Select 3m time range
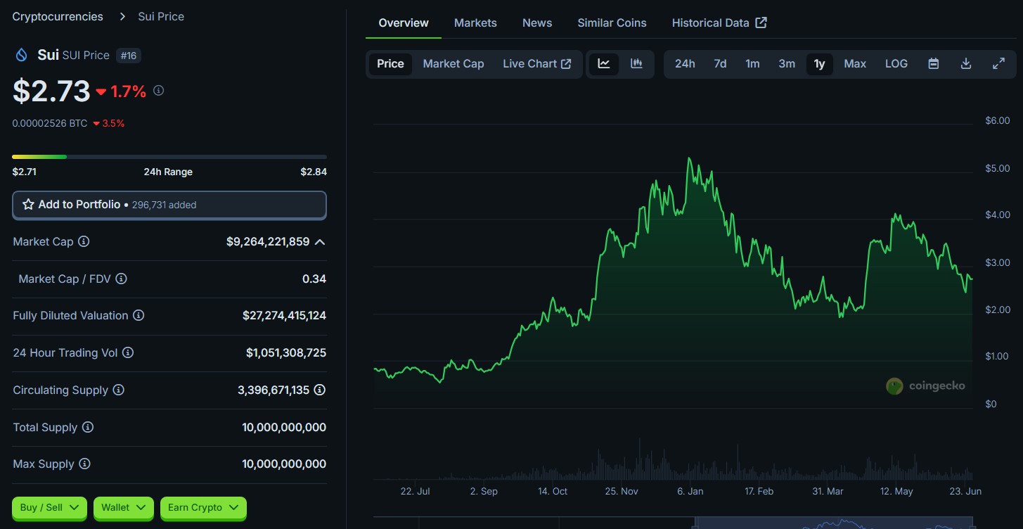This screenshot has width=1023, height=529. [x=787, y=63]
